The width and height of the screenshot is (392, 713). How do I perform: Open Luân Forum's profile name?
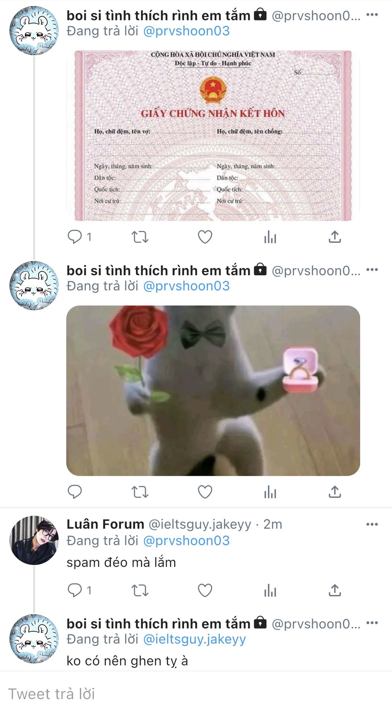pos(105,524)
